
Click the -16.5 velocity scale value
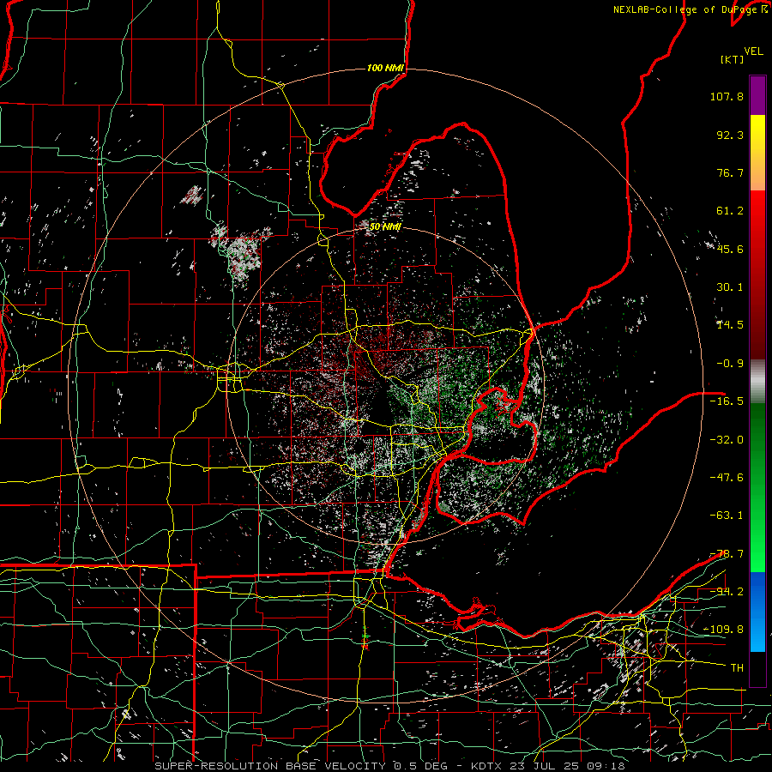click(727, 401)
